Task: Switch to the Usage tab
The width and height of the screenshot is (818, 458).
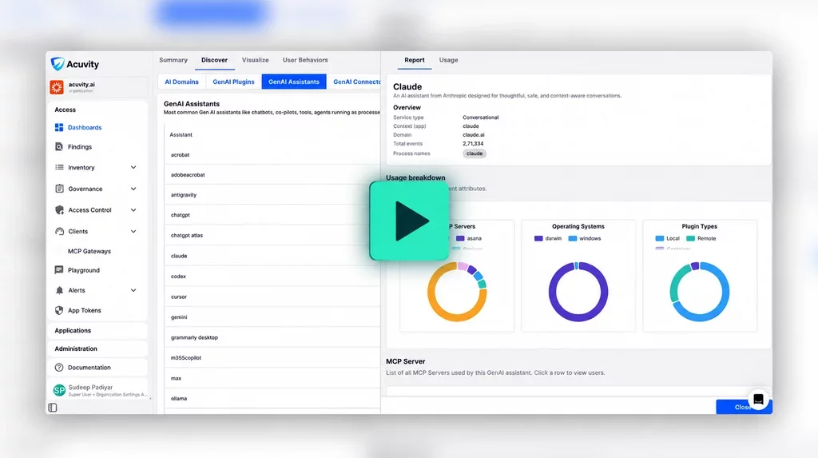Action: [448, 60]
